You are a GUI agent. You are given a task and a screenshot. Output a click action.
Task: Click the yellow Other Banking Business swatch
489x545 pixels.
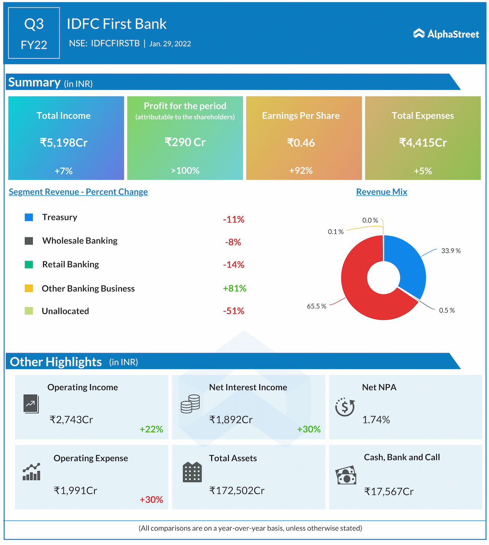(29, 288)
